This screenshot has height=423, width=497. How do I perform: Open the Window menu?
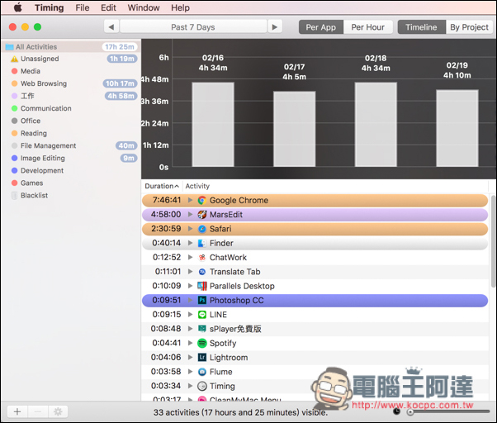pos(144,7)
